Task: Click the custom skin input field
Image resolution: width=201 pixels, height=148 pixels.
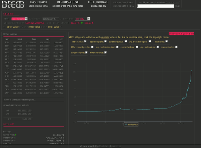Action: [x=156, y=6]
